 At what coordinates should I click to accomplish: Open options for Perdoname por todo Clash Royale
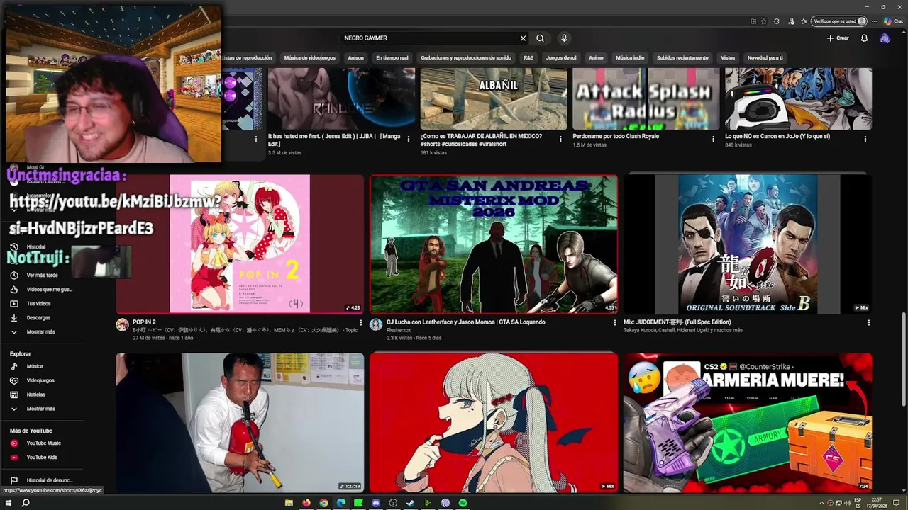pyautogui.click(x=713, y=140)
